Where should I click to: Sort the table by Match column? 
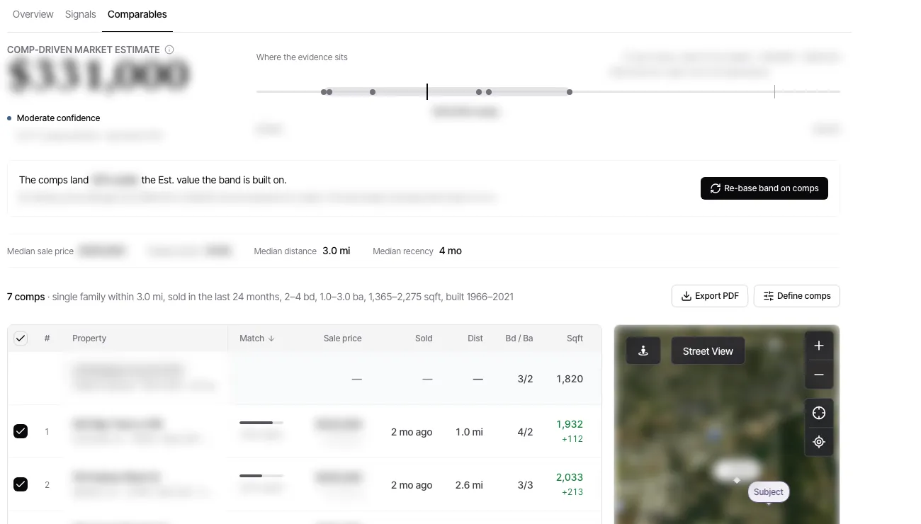coord(257,338)
